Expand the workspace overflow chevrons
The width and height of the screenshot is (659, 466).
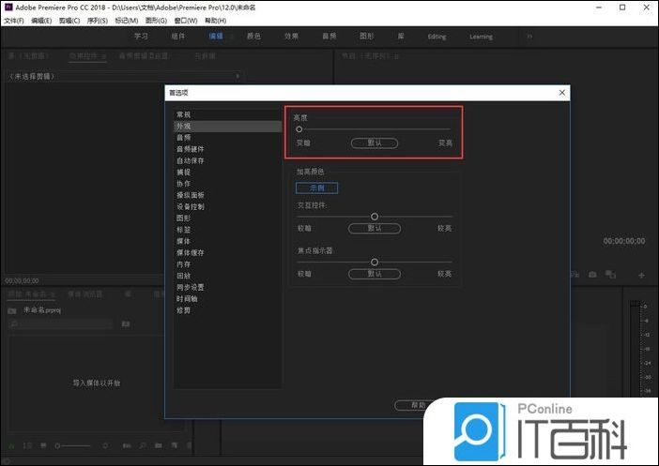[529, 37]
